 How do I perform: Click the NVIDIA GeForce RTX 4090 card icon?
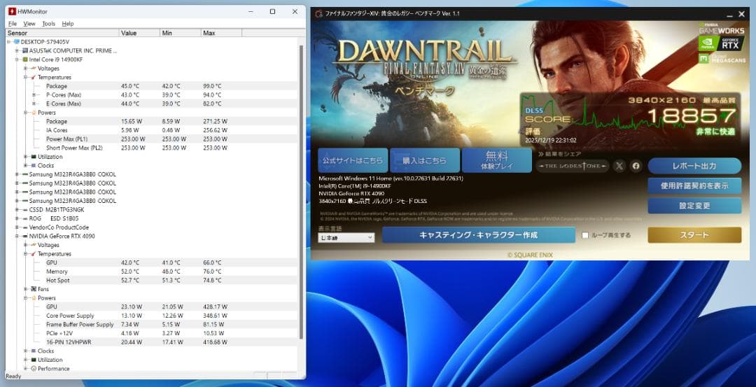25,236
